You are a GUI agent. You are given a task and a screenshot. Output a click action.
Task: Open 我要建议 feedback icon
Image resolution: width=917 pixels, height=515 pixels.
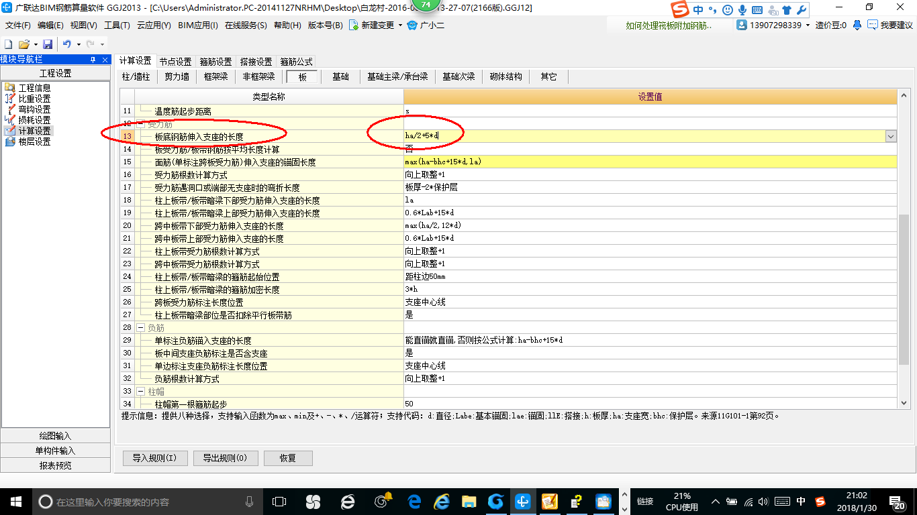pyautogui.click(x=873, y=25)
